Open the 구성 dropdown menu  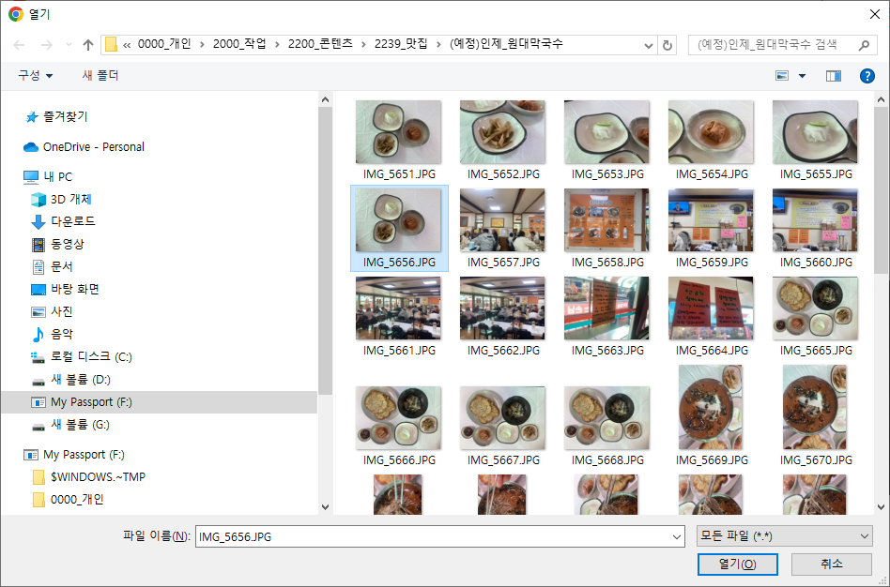[34, 76]
